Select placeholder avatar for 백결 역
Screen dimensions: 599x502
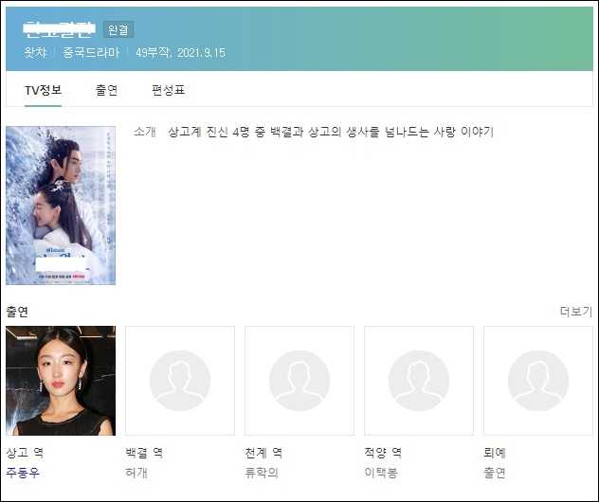click(x=180, y=381)
